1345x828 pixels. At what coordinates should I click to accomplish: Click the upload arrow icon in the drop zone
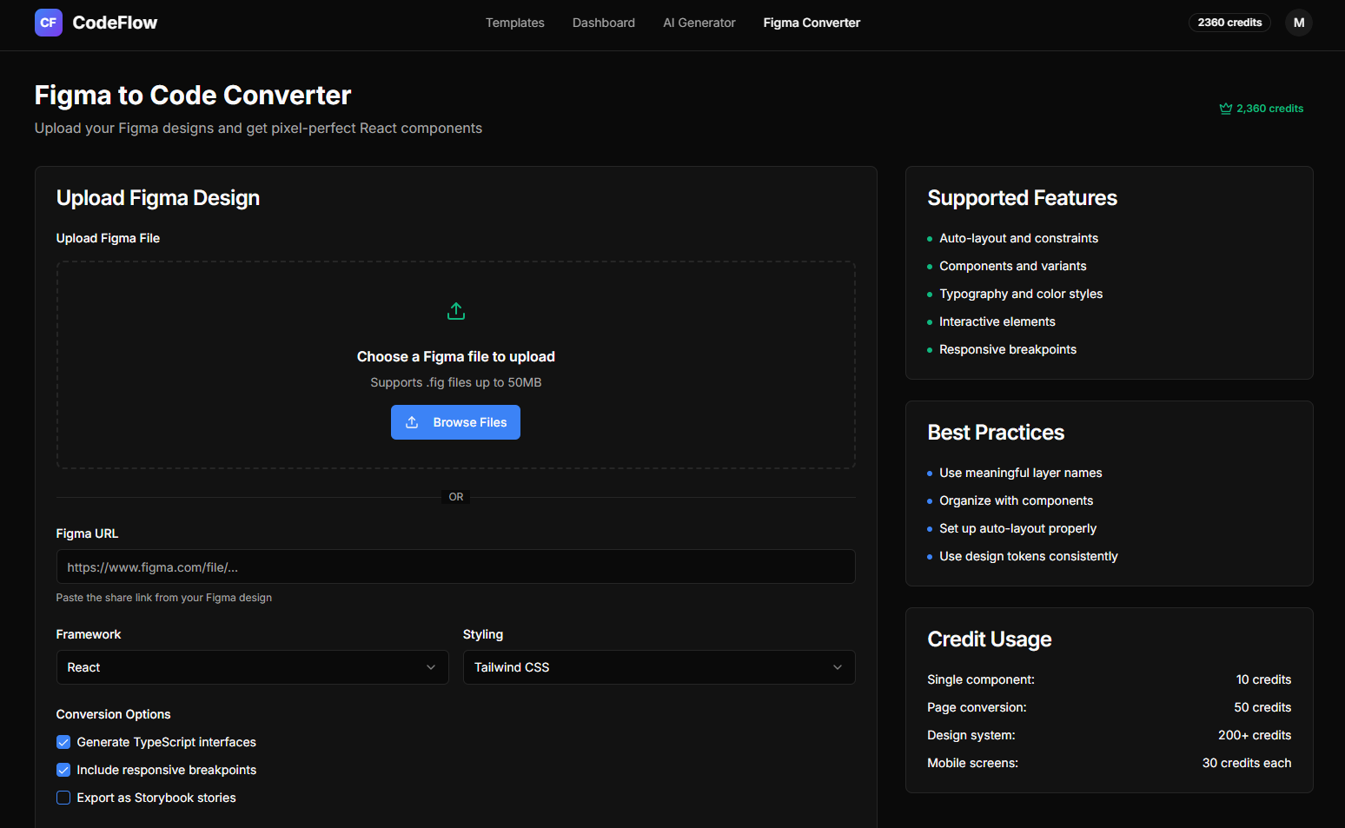[456, 311]
